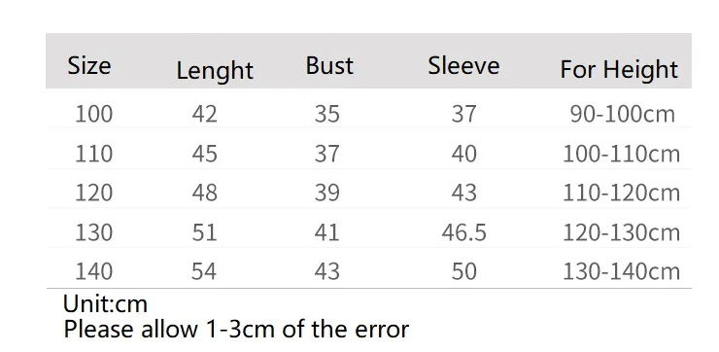This screenshot has width=719, height=352.
Task: Click length value 54
Action: click(204, 271)
